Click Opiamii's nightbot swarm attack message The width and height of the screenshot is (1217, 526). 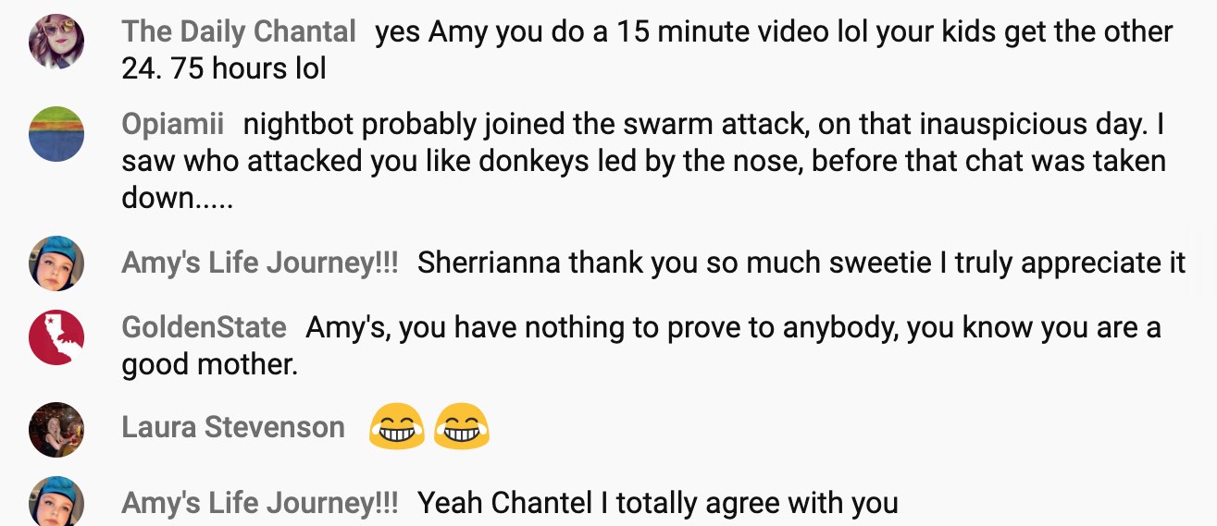coord(643,161)
